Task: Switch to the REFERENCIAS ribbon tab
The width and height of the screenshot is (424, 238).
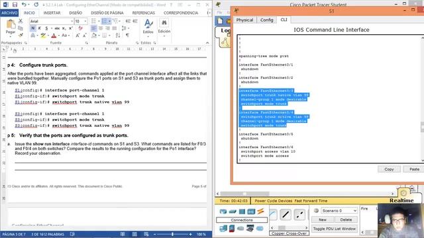Action: (144, 13)
